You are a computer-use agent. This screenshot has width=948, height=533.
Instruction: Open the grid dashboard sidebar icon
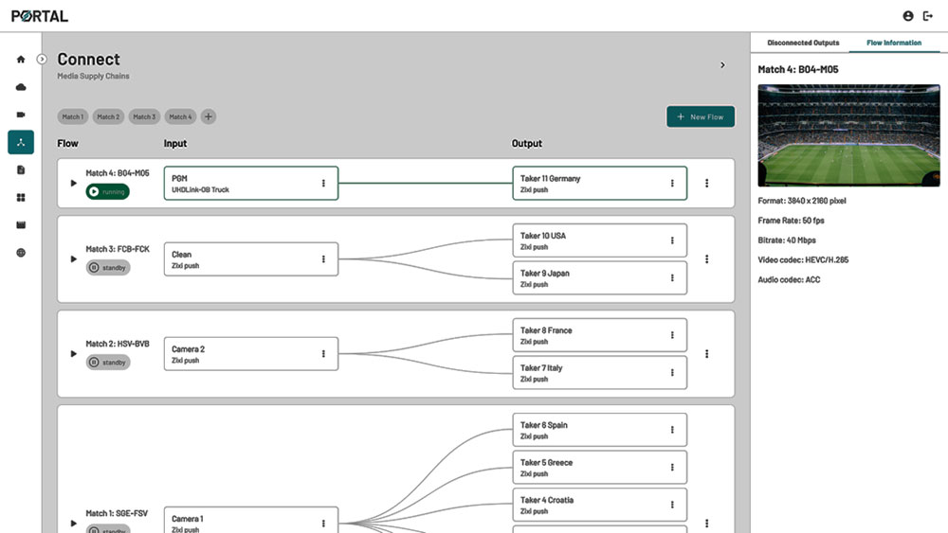click(x=21, y=197)
